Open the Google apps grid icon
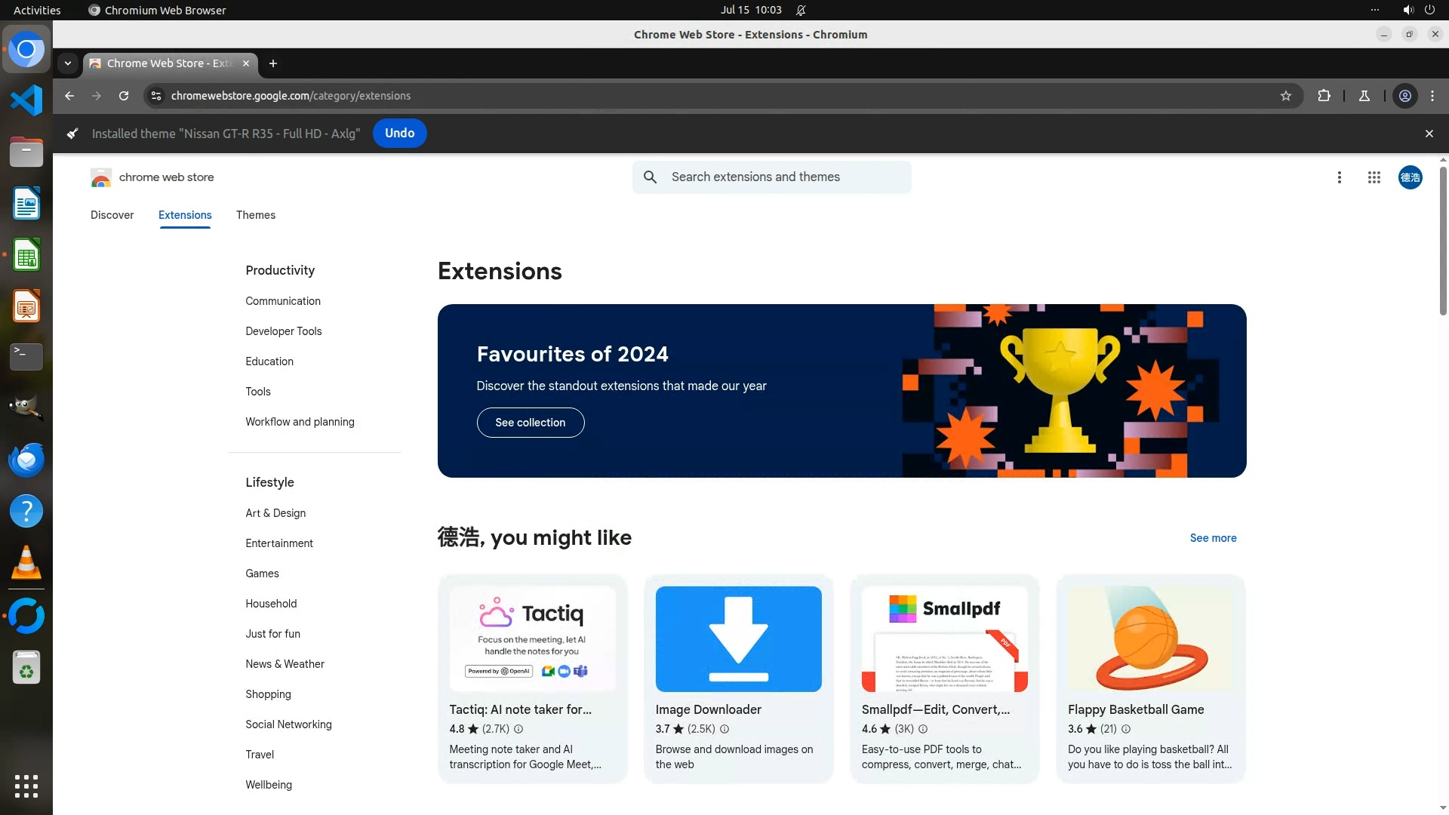The height and width of the screenshot is (815, 1449). coord(1374,177)
